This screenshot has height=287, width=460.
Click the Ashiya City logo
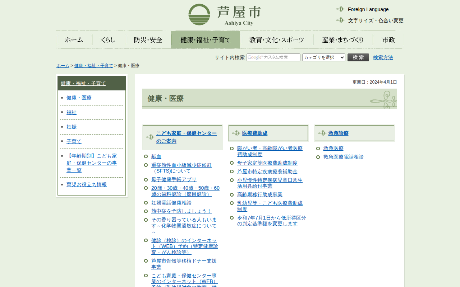224,15
